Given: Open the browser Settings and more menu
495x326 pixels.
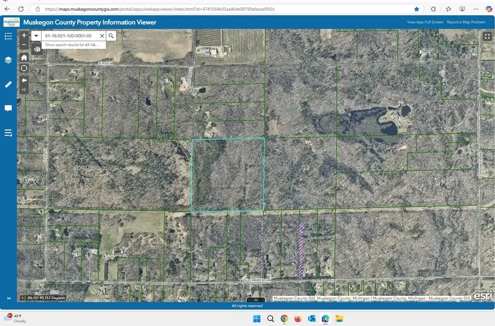Looking at the screenshot, I should pyautogui.click(x=476, y=9).
